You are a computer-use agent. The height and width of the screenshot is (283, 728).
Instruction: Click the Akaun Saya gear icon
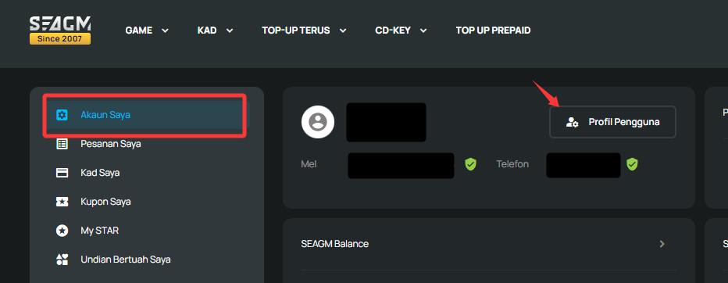62,115
